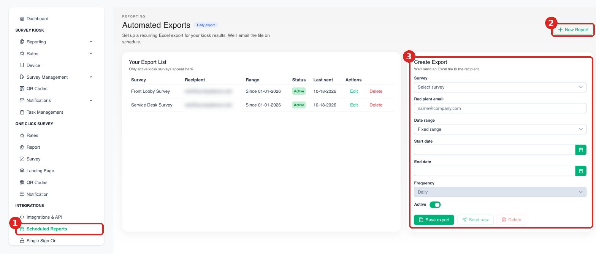The height and width of the screenshot is (254, 596).
Task: Open the Select survey dropdown
Action: 500,87
